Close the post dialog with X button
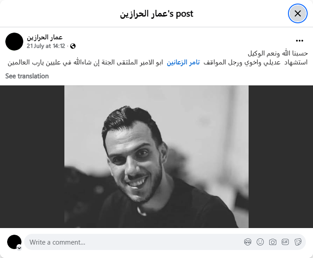 [298, 13]
